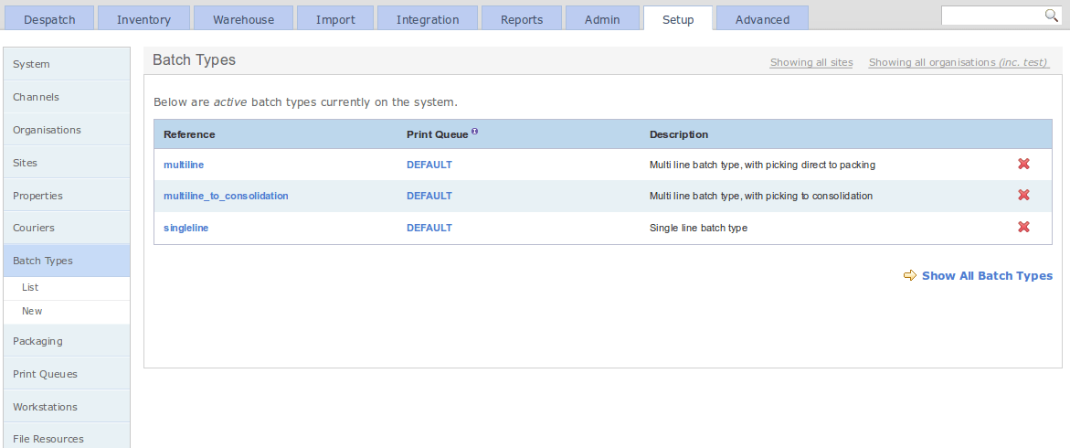1070x448 pixels.
Task: Click the search magnifier icon
Action: (1052, 15)
